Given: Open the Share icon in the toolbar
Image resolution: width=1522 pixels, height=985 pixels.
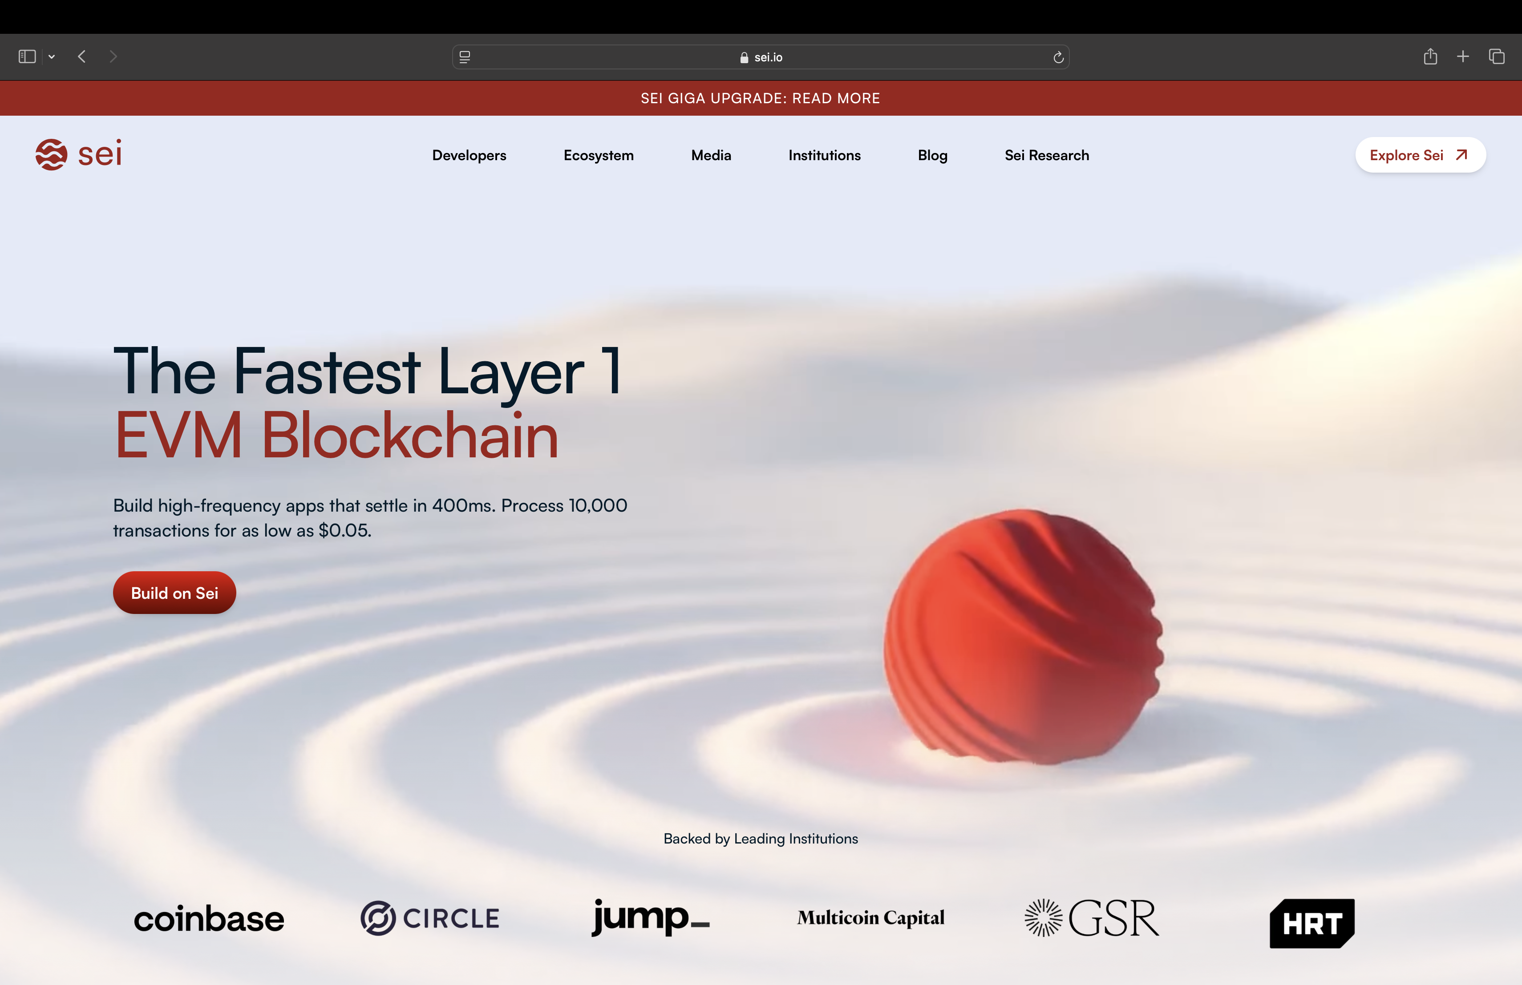Looking at the screenshot, I should pos(1431,57).
